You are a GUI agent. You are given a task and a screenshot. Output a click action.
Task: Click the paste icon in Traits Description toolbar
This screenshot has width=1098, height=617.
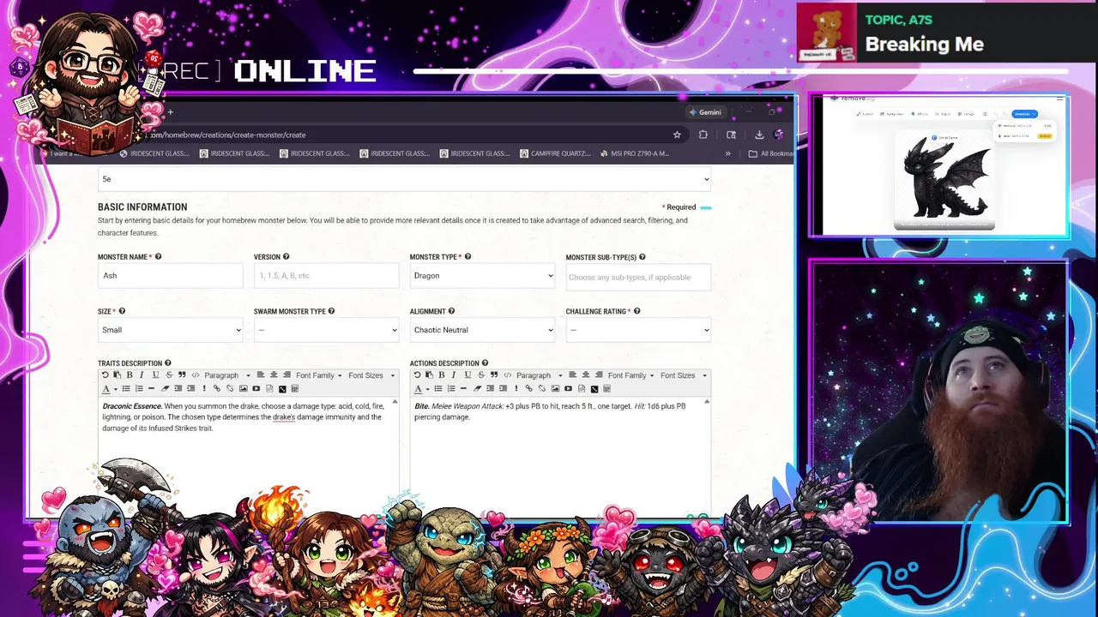[x=118, y=375]
